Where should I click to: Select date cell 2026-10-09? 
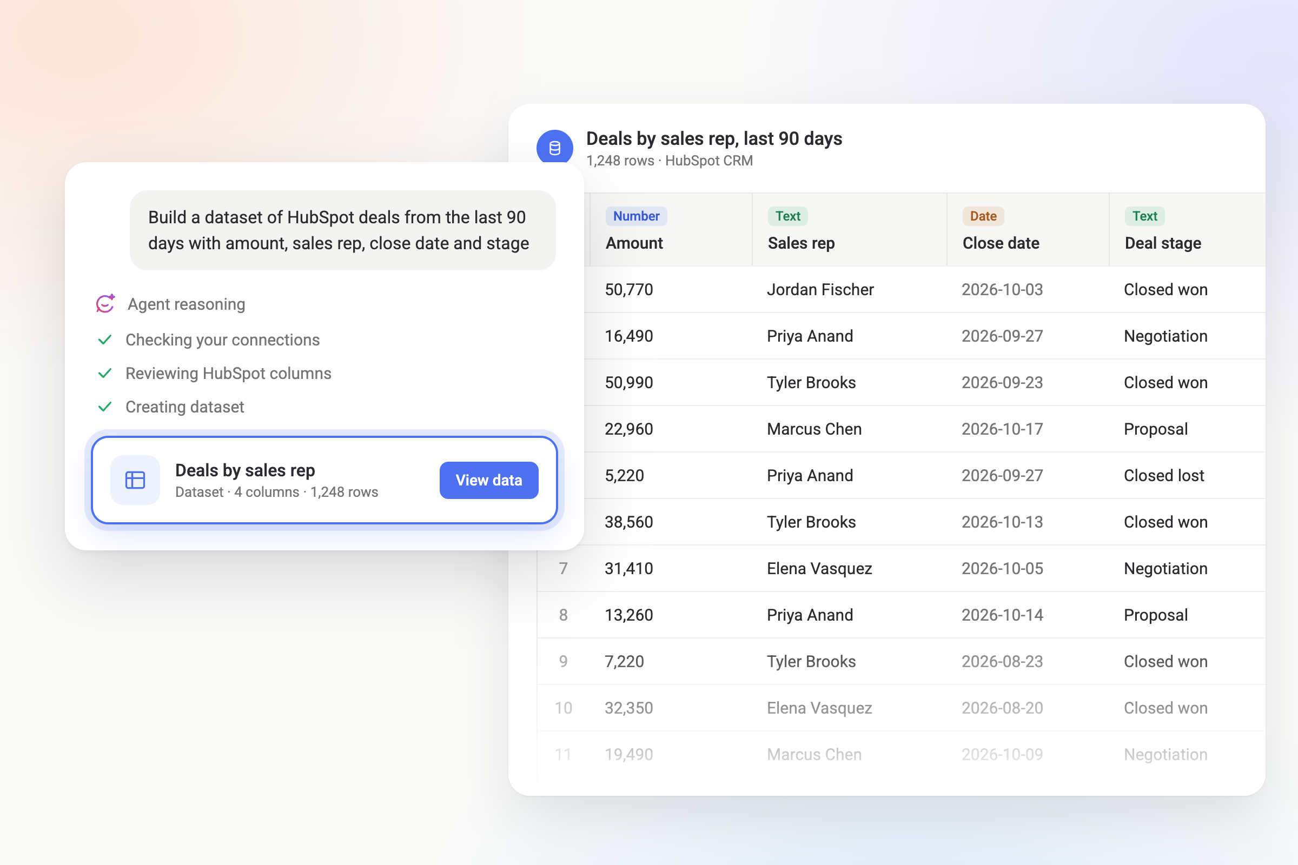point(1002,754)
